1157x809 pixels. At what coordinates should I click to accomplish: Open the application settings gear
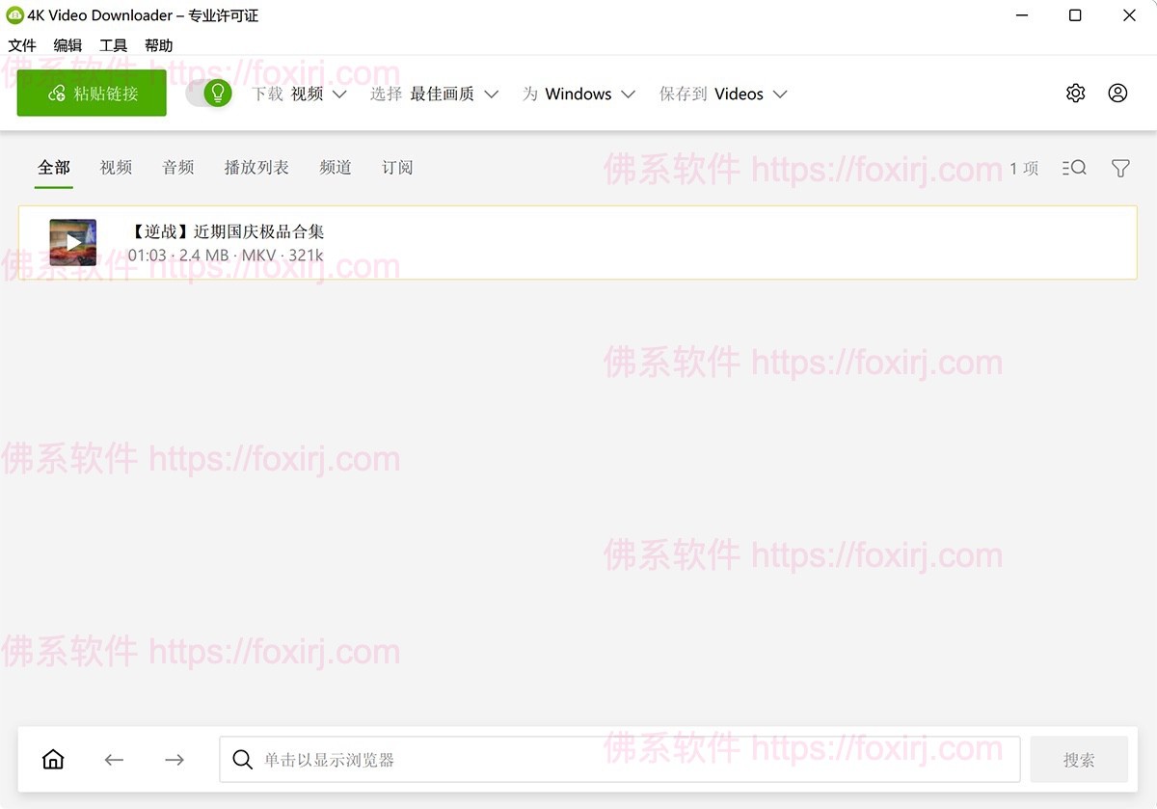pos(1075,93)
